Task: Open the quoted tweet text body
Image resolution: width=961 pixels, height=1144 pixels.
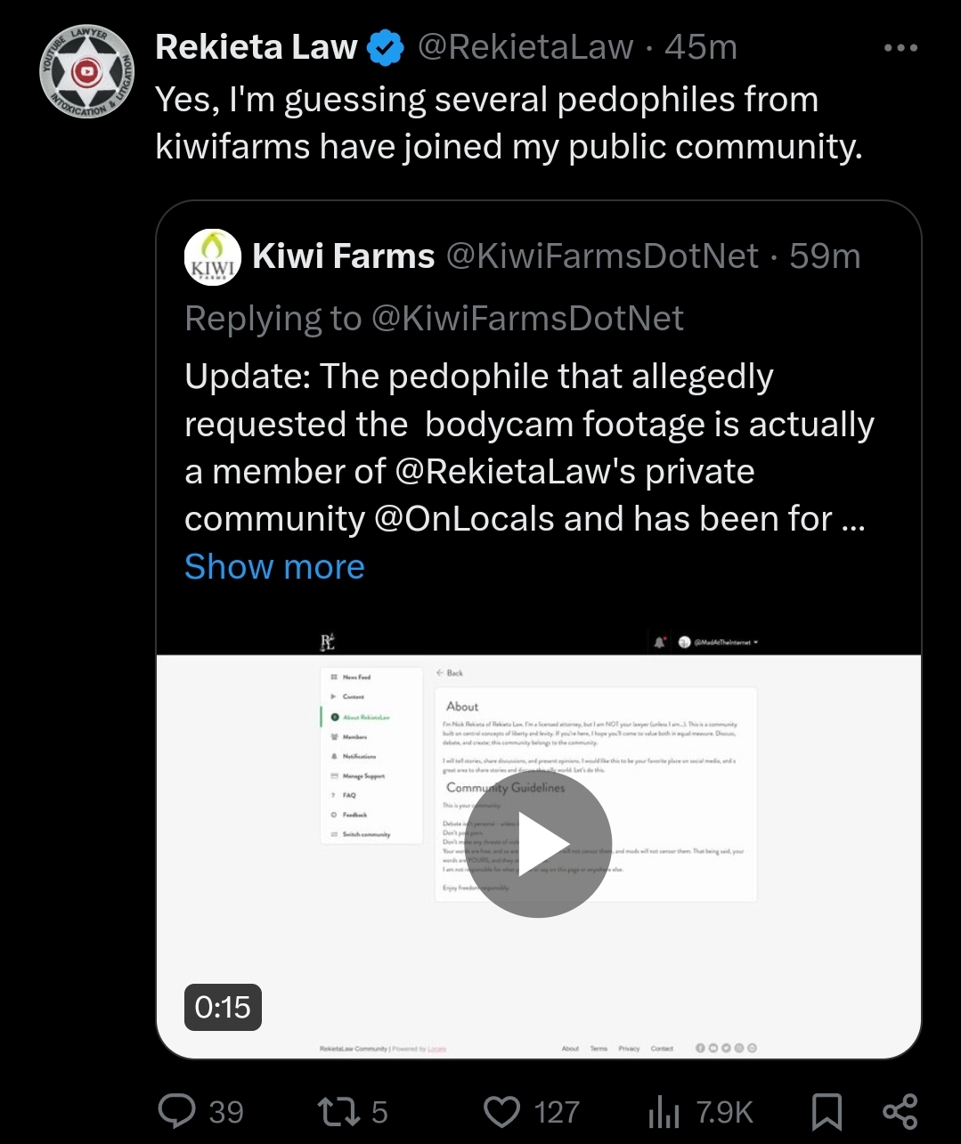Action: click(529, 448)
